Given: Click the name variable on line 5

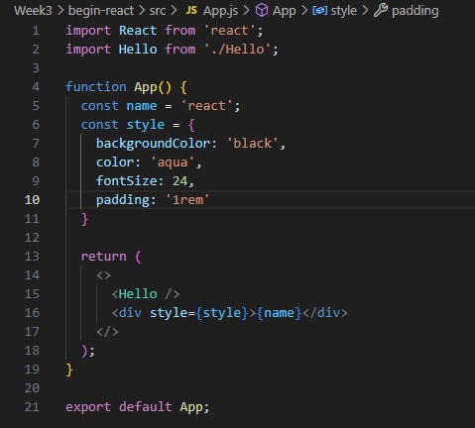Looking at the screenshot, I should [x=142, y=106].
